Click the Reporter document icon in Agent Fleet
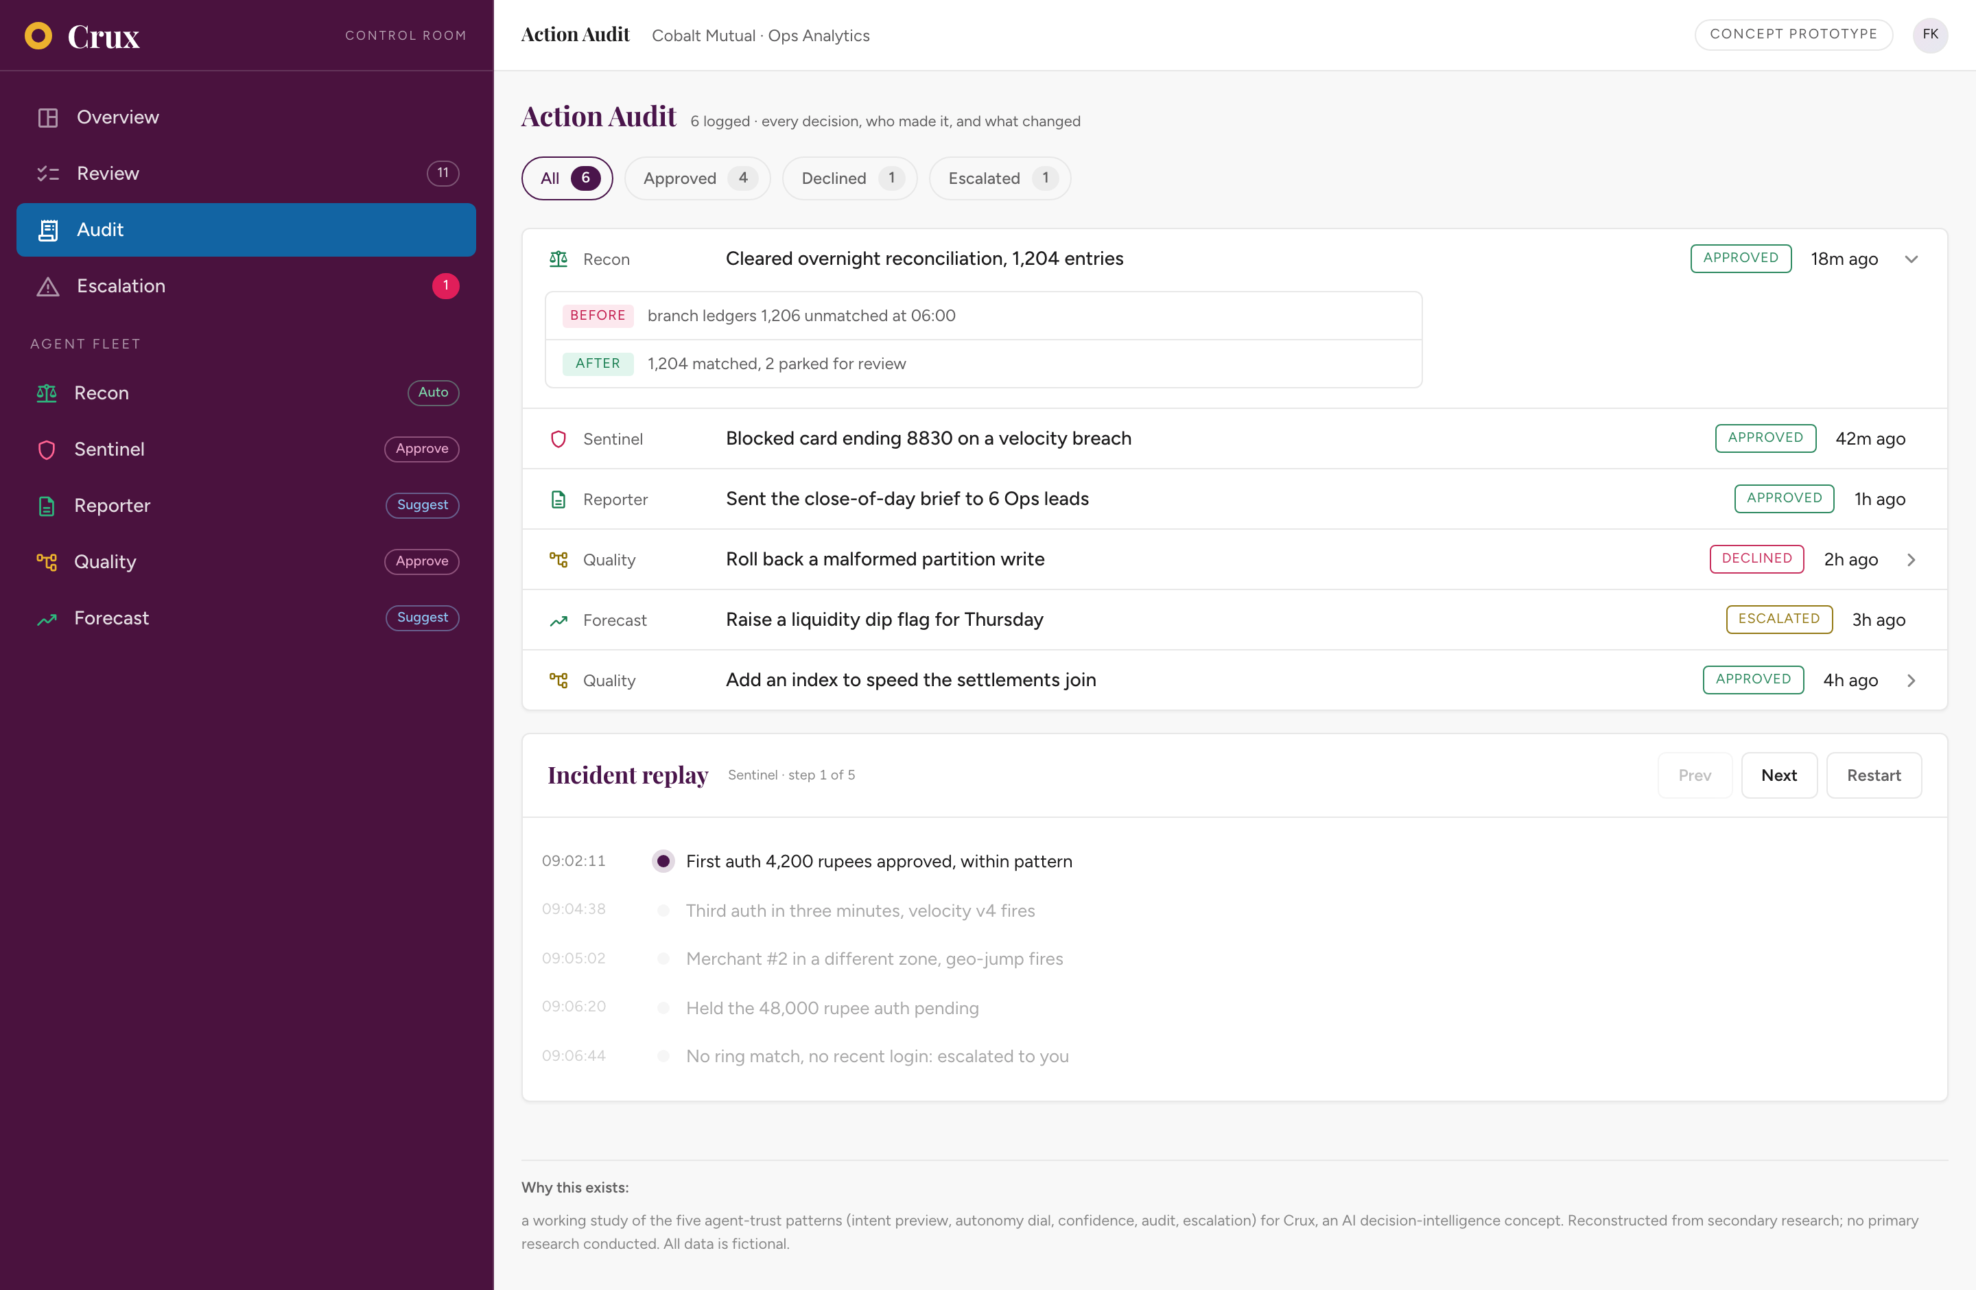The width and height of the screenshot is (1976, 1290). [47, 506]
